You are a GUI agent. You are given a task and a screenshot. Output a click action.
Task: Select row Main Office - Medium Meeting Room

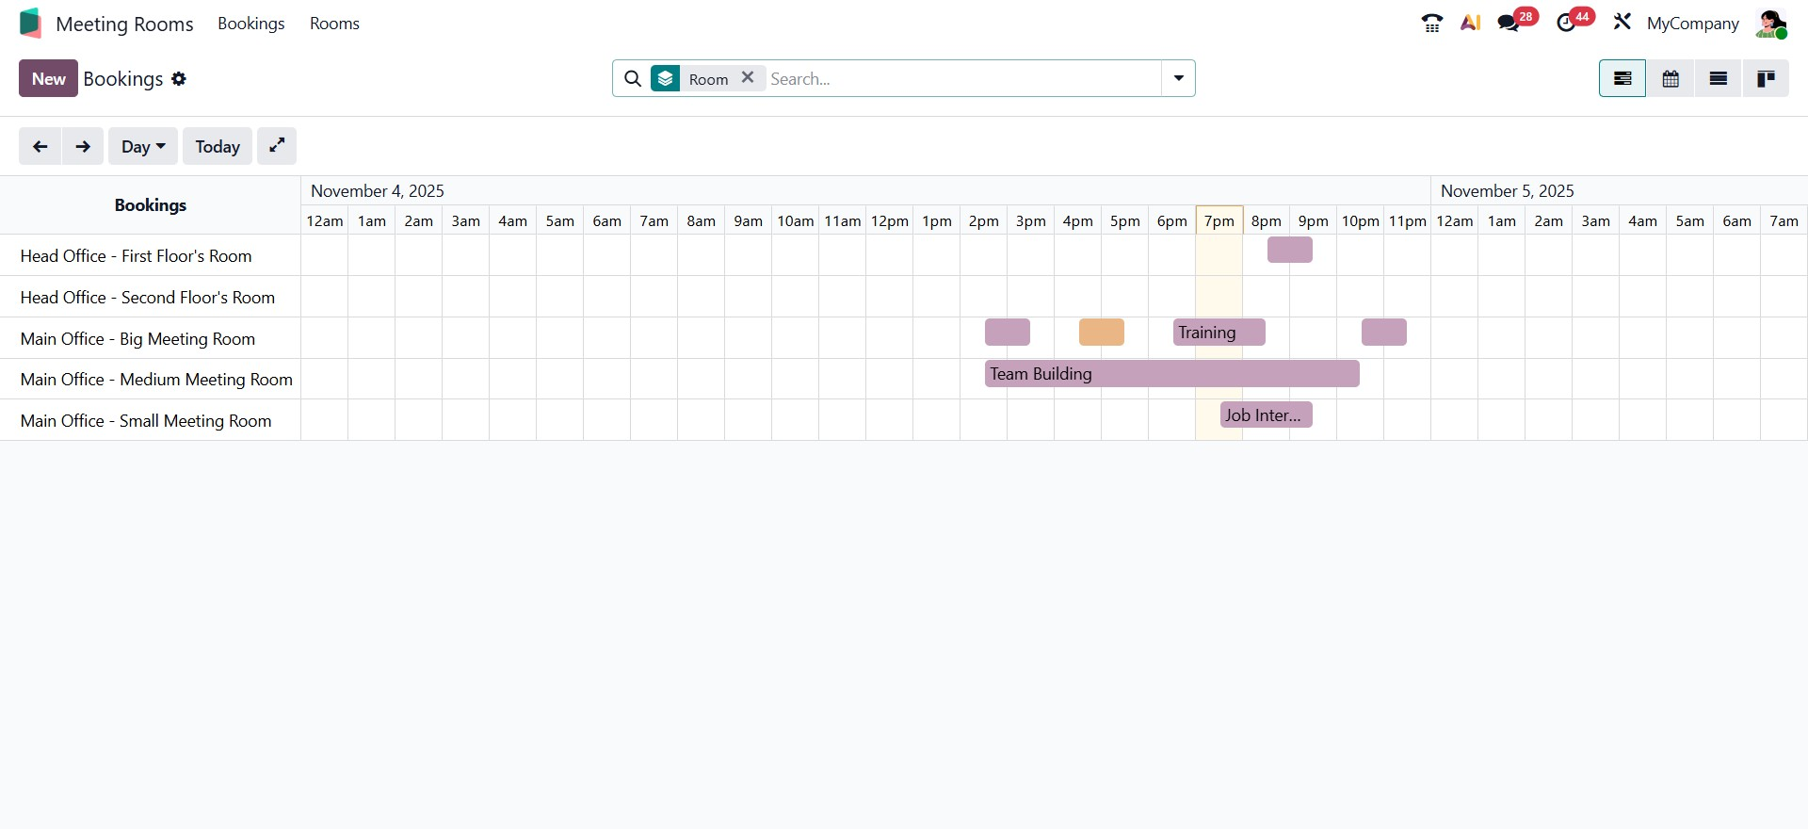click(x=151, y=379)
